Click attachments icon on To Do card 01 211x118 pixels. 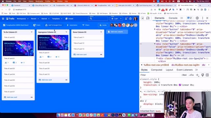pos(21,63)
